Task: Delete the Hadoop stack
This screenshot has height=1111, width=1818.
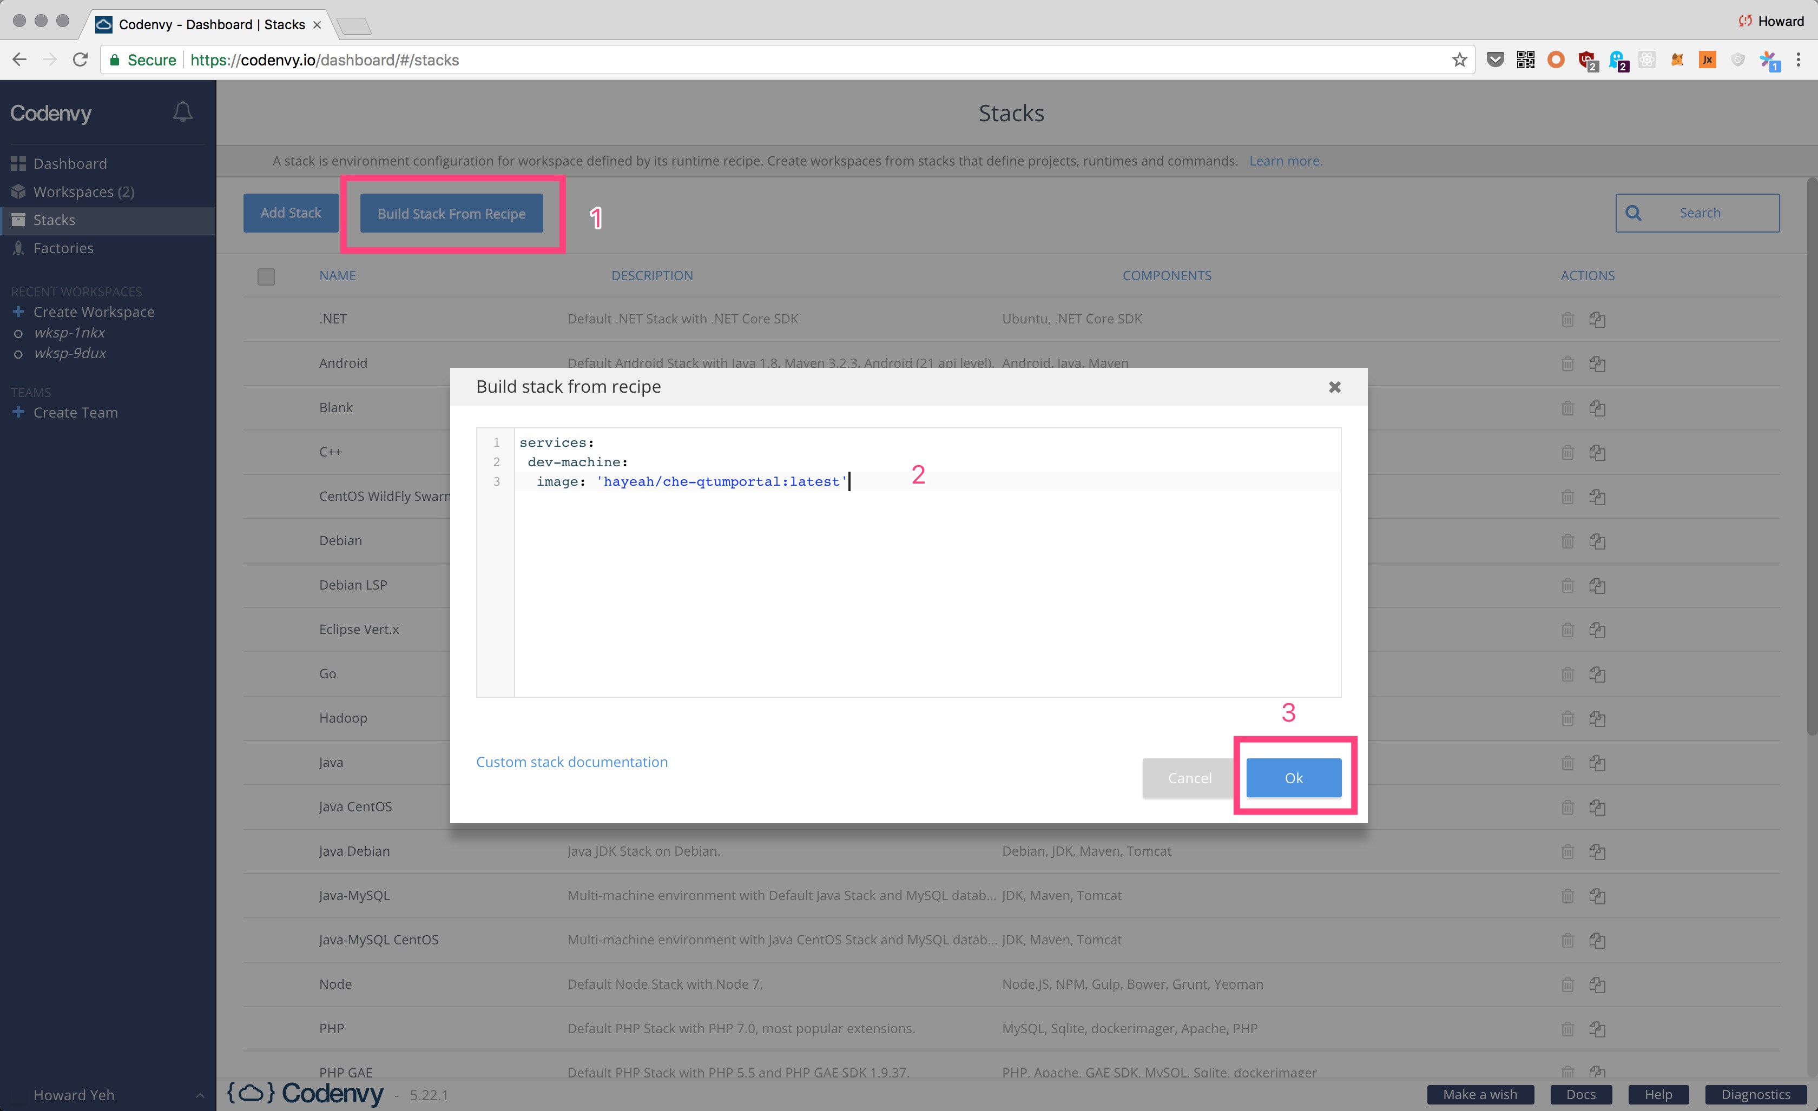Action: coord(1568,718)
